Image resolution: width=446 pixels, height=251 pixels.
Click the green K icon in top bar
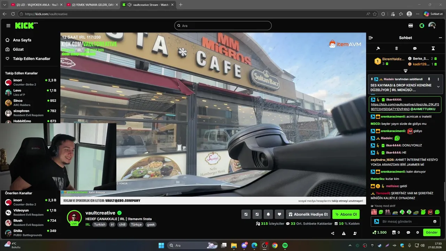point(422,25)
